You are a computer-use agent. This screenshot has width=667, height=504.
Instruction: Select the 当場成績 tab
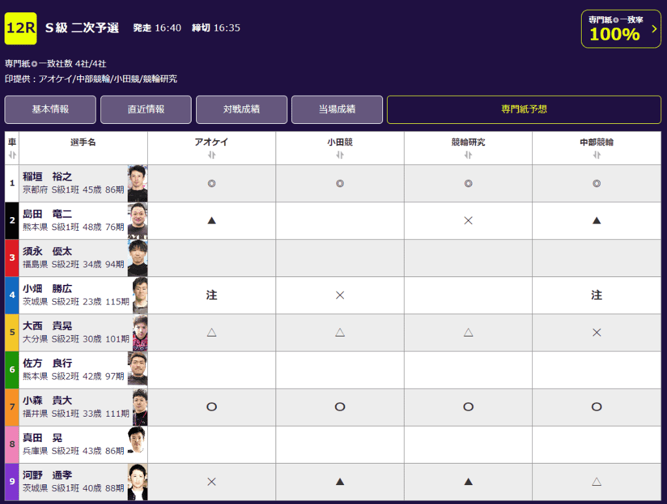[x=337, y=110]
